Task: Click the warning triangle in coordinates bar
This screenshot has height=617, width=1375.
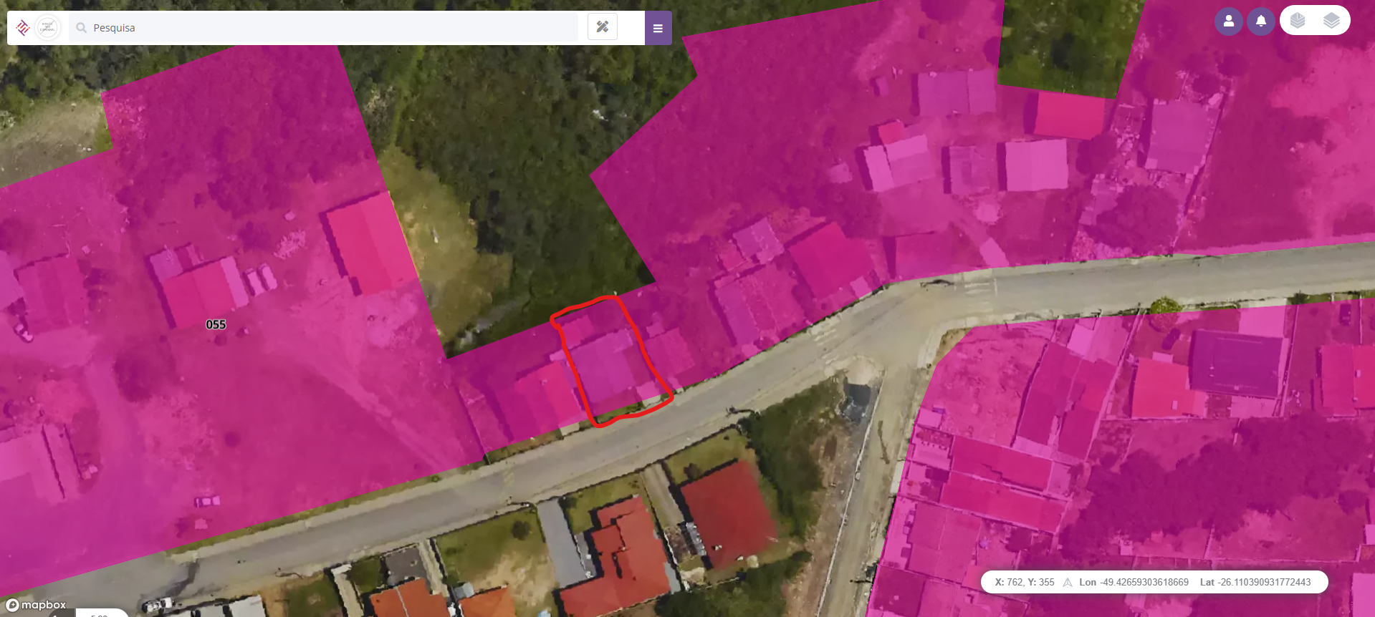Action: point(1068,582)
